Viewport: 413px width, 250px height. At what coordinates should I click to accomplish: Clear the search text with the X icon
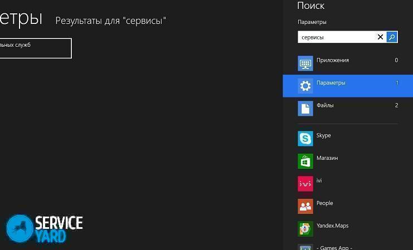[380, 37]
